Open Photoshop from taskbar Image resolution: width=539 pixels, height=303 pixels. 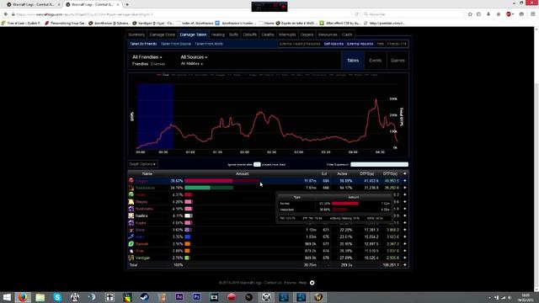click(196, 297)
